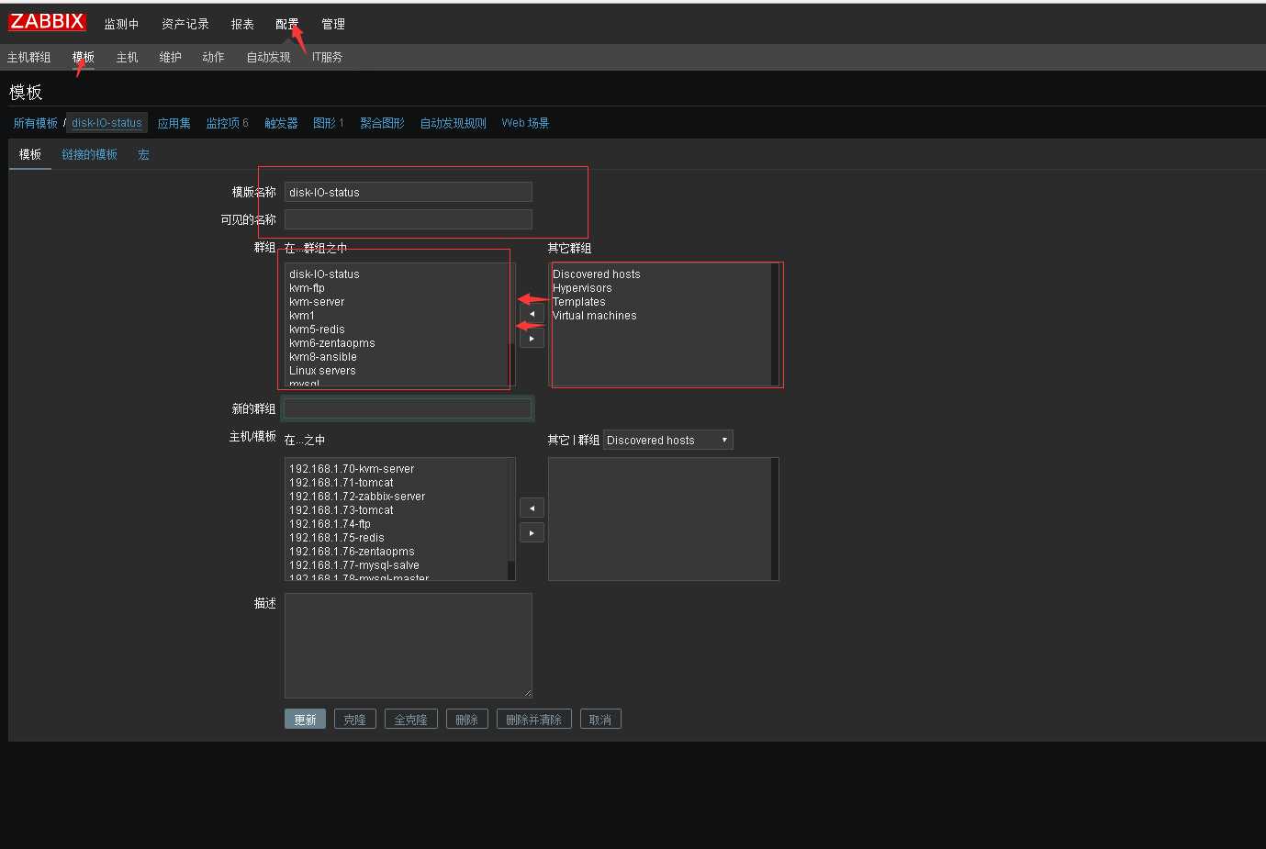Click the 更新 button
Image resolution: width=1266 pixels, height=849 pixels.
click(305, 720)
